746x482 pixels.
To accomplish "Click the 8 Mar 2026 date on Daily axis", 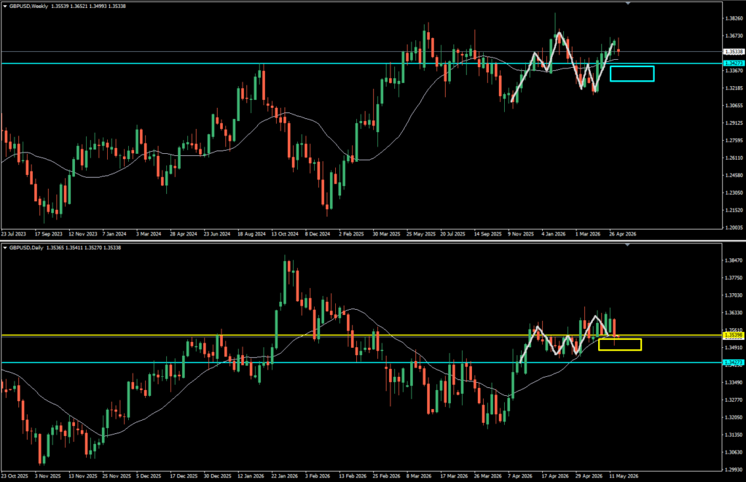I will [x=419, y=476].
